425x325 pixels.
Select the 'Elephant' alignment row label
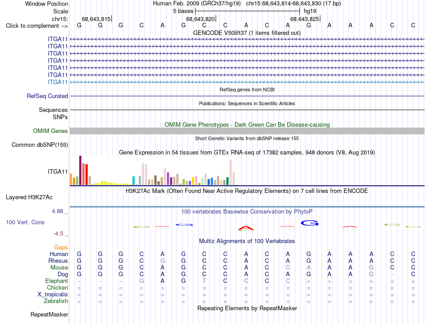tap(56, 281)
